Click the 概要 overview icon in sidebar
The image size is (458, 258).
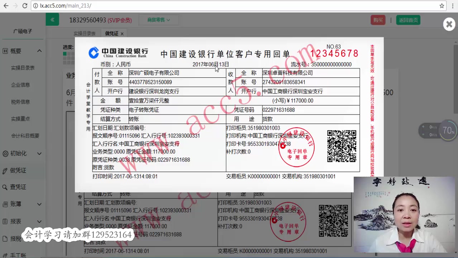tap(5, 51)
